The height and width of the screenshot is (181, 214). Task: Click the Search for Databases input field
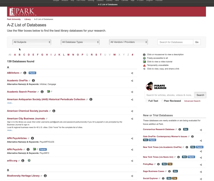coord(175,42)
